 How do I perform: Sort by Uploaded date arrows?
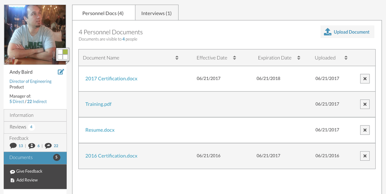click(346, 58)
